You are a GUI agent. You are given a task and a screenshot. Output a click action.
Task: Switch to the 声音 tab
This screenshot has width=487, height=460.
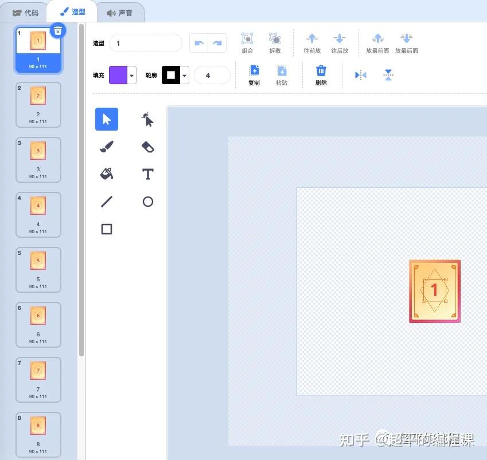[x=120, y=11]
